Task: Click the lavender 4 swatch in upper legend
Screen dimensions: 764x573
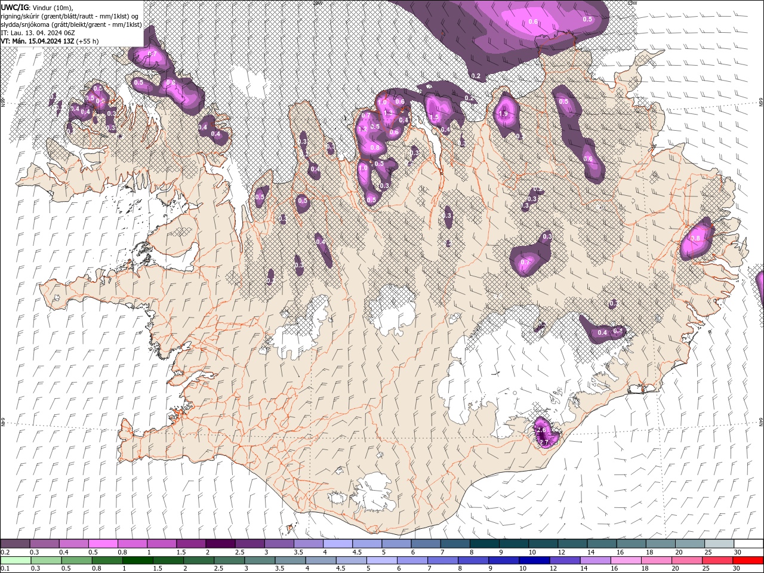Action: (x=338, y=544)
